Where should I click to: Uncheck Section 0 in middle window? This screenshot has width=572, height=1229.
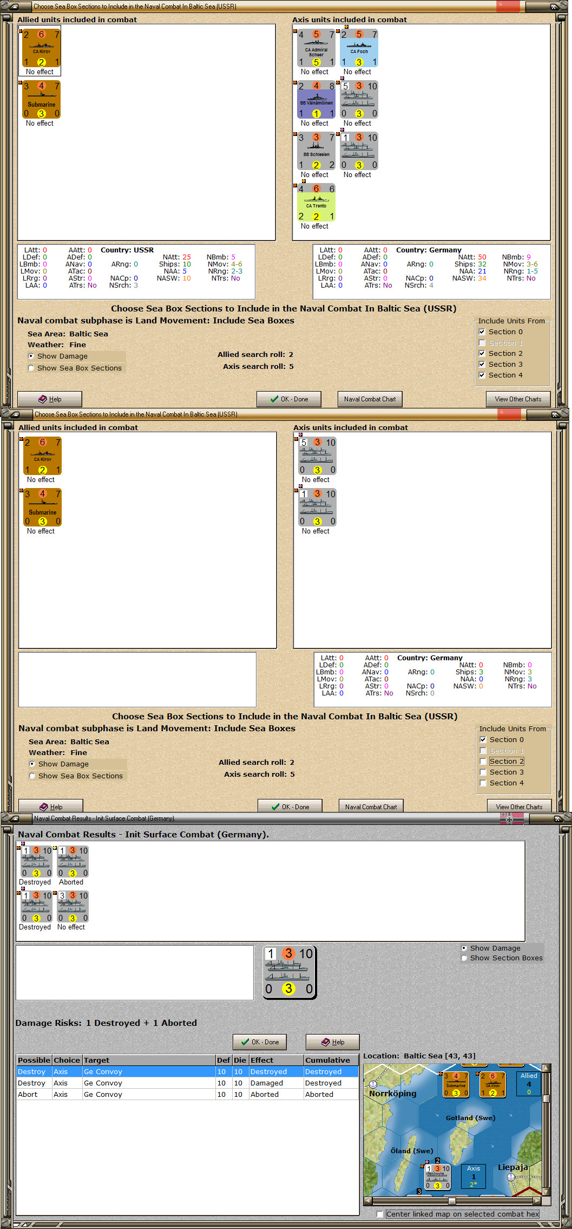(483, 739)
